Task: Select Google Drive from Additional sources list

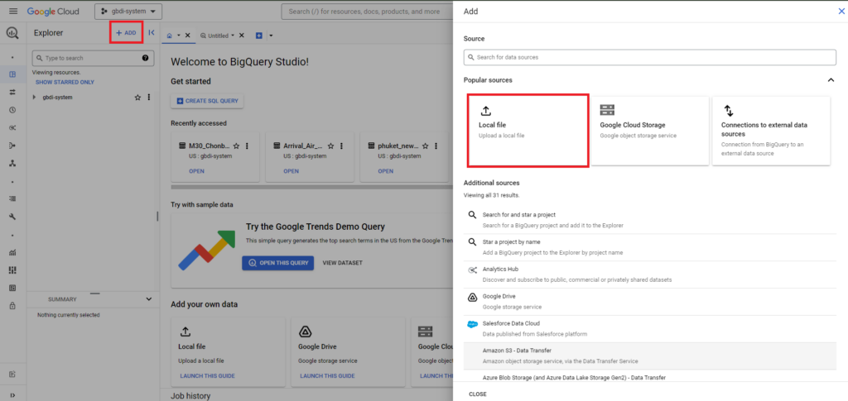Action: point(499,297)
